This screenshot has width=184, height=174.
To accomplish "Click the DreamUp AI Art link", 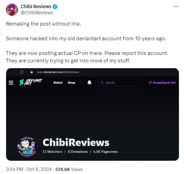I will tap(162, 83).
